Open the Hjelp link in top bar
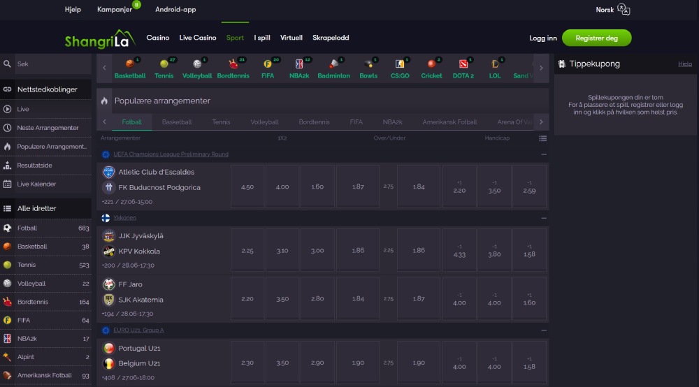The height and width of the screenshot is (387, 699). point(73,9)
